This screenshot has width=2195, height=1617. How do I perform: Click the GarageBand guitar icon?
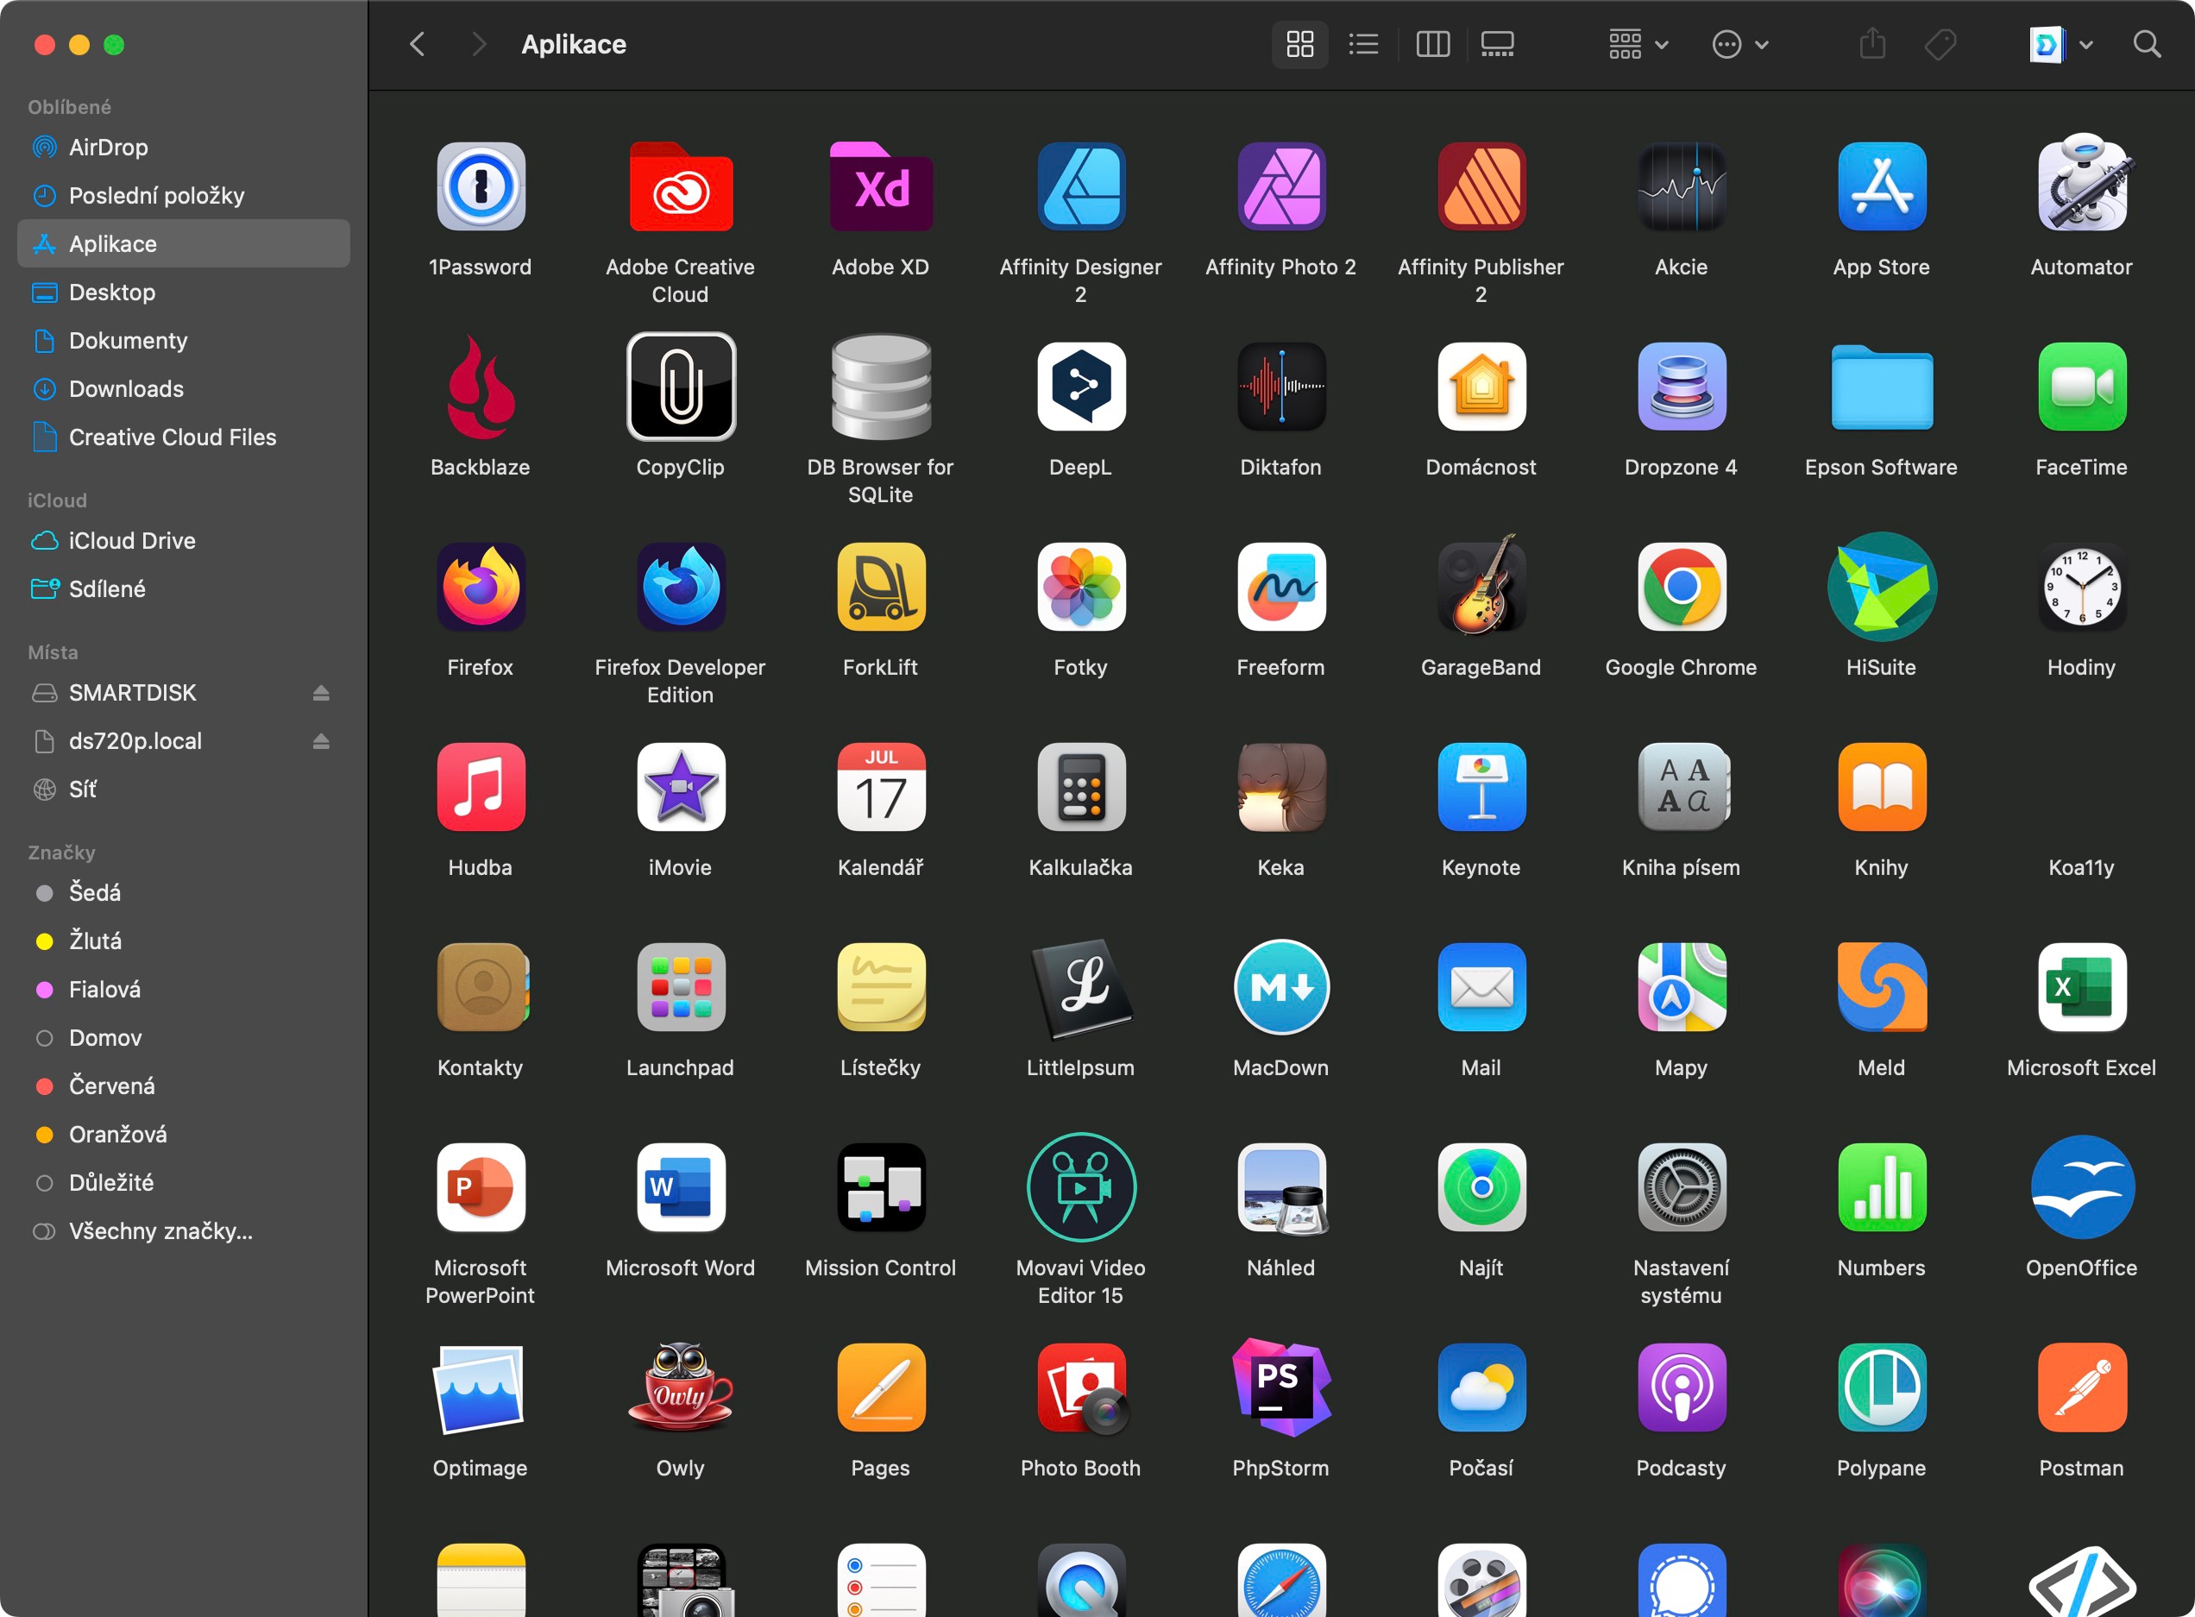coord(1481,584)
